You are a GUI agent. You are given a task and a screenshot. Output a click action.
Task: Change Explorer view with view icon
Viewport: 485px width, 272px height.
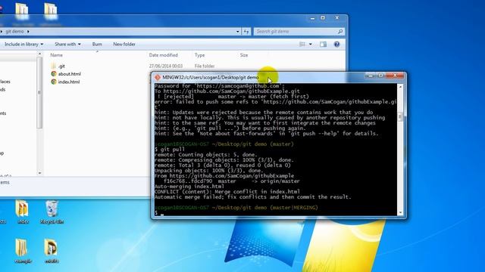(x=302, y=45)
